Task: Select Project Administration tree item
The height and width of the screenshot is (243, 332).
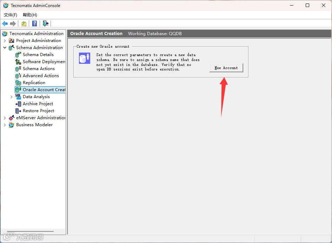Action: [39, 41]
